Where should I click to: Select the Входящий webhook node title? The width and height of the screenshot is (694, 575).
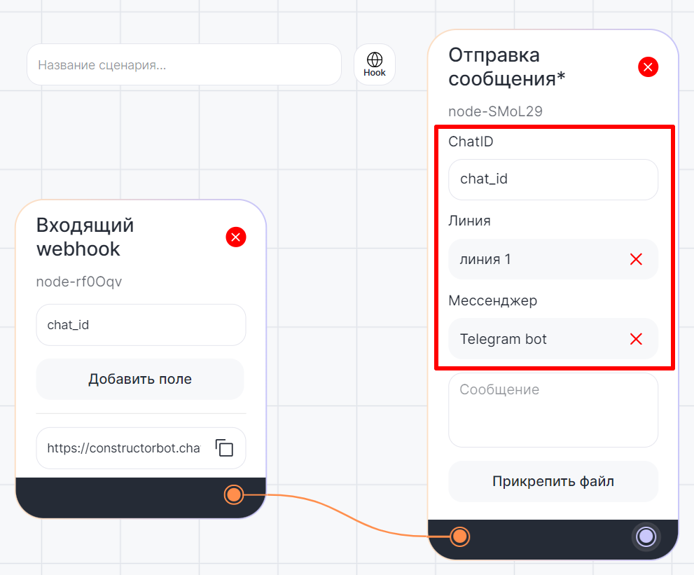85,237
